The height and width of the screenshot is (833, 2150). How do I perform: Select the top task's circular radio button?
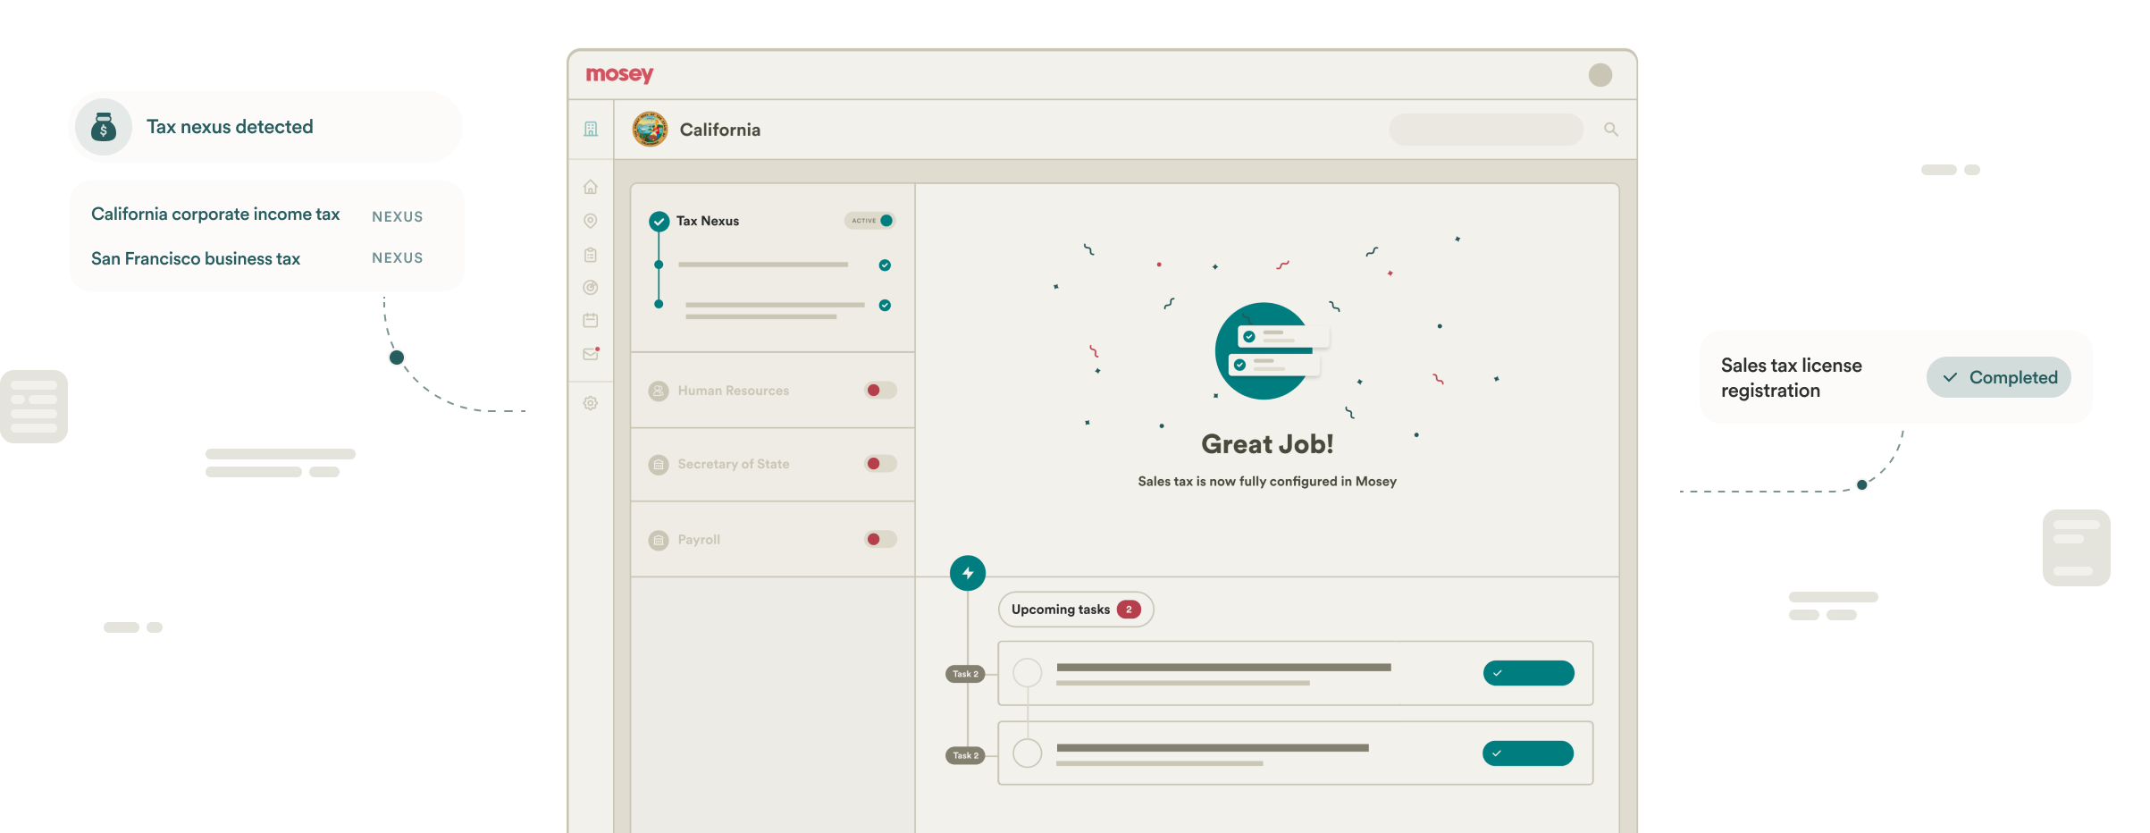(x=1028, y=673)
